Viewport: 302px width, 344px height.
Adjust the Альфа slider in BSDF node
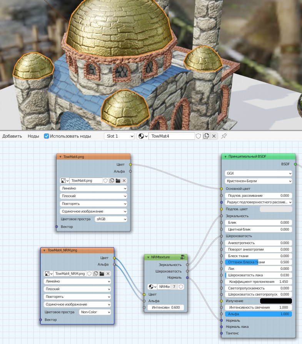coord(259,314)
